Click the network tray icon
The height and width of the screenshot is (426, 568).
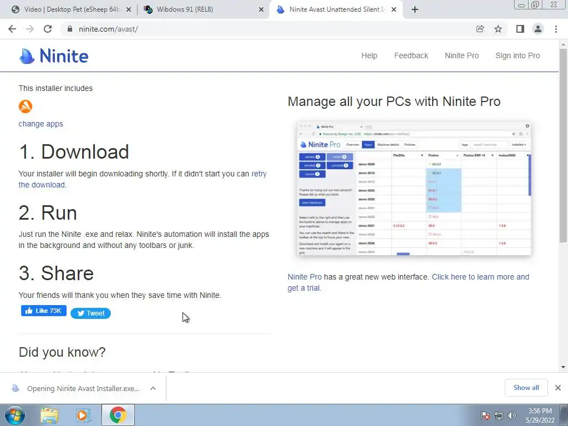pyautogui.click(x=499, y=415)
